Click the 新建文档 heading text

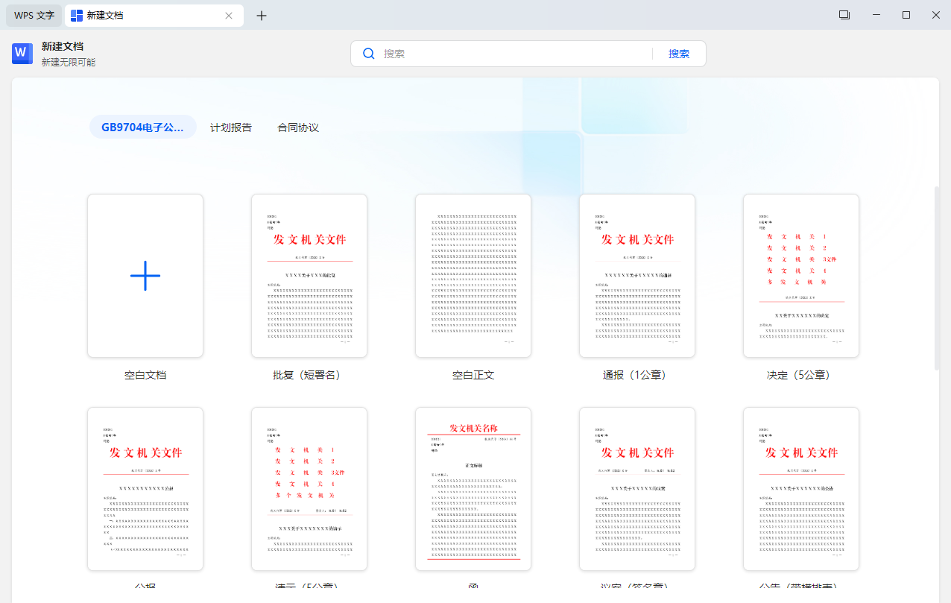tap(62, 46)
